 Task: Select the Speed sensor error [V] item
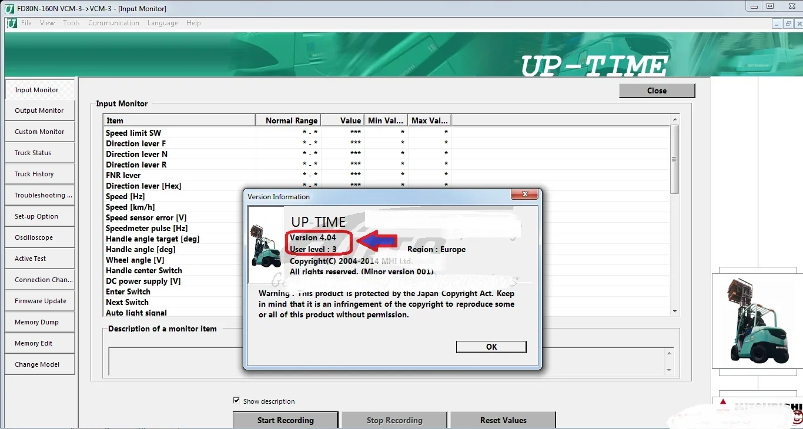click(146, 217)
